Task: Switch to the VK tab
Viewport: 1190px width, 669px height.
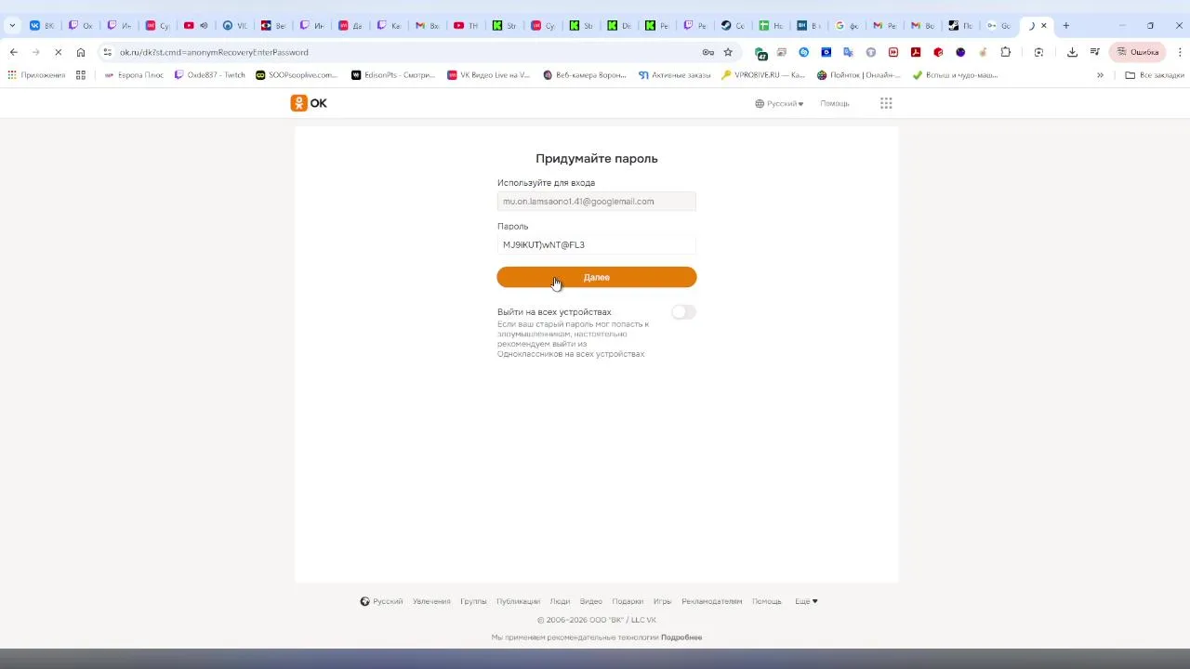Action: [x=42, y=25]
